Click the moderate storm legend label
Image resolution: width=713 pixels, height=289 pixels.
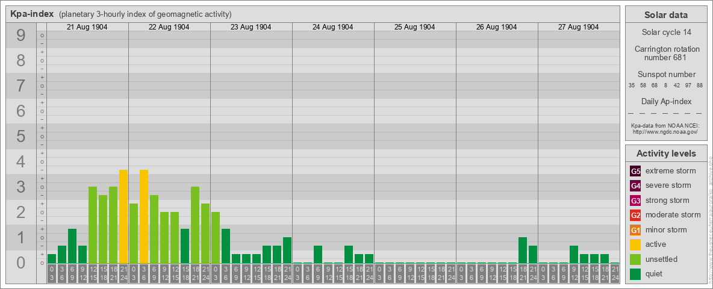tap(673, 215)
